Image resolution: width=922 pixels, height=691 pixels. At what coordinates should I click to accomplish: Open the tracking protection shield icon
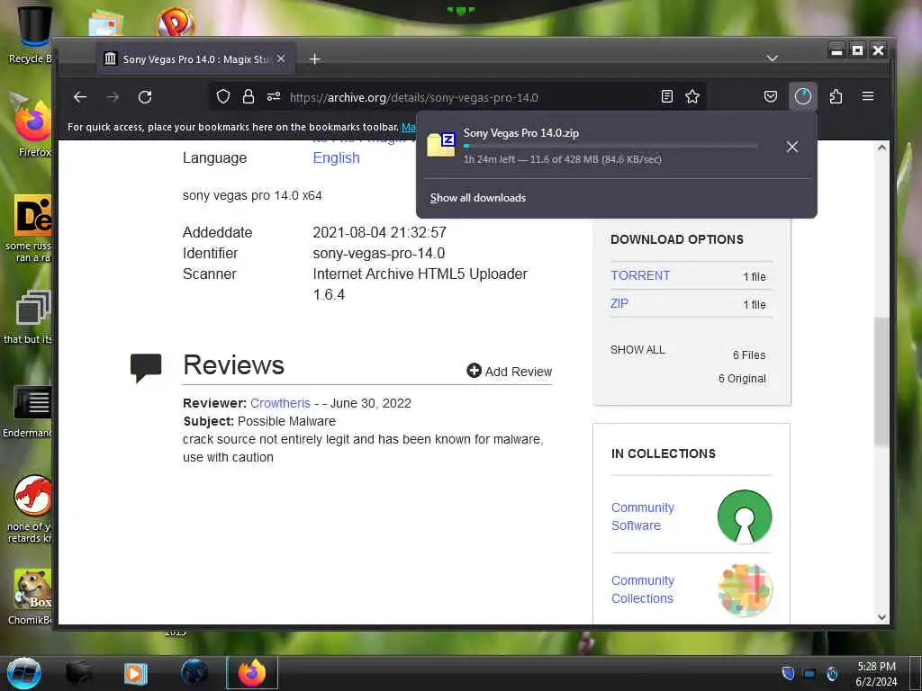[223, 96]
